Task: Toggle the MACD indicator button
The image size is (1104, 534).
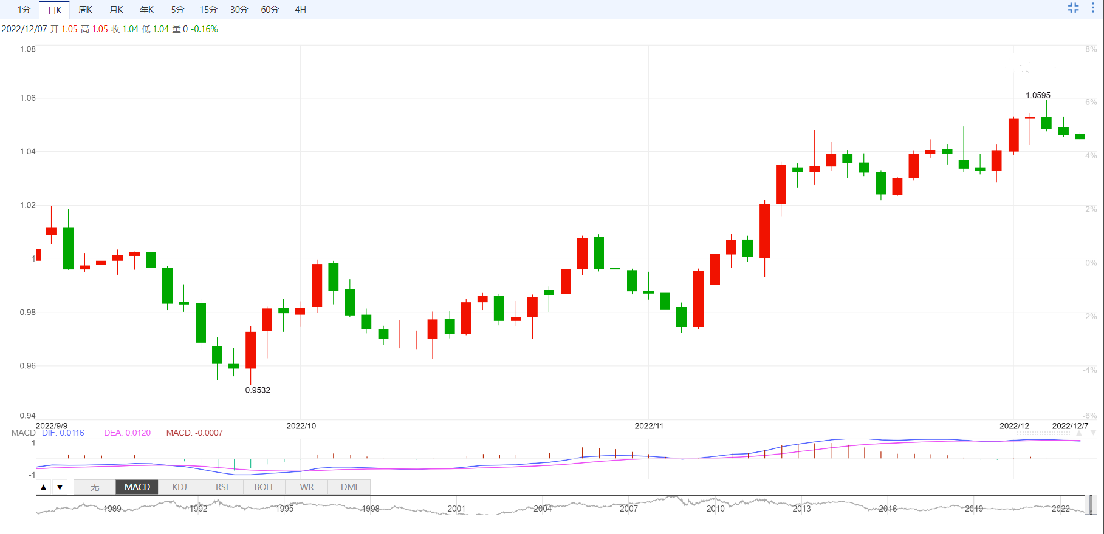Action: click(137, 487)
